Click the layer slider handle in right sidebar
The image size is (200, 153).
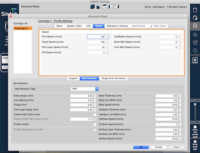(x=195, y=104)
